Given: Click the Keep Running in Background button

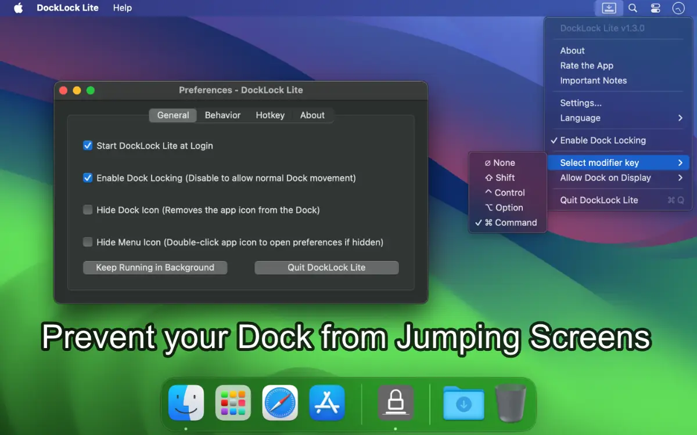Looking at the screenshot, I should [x=155, y=267].
